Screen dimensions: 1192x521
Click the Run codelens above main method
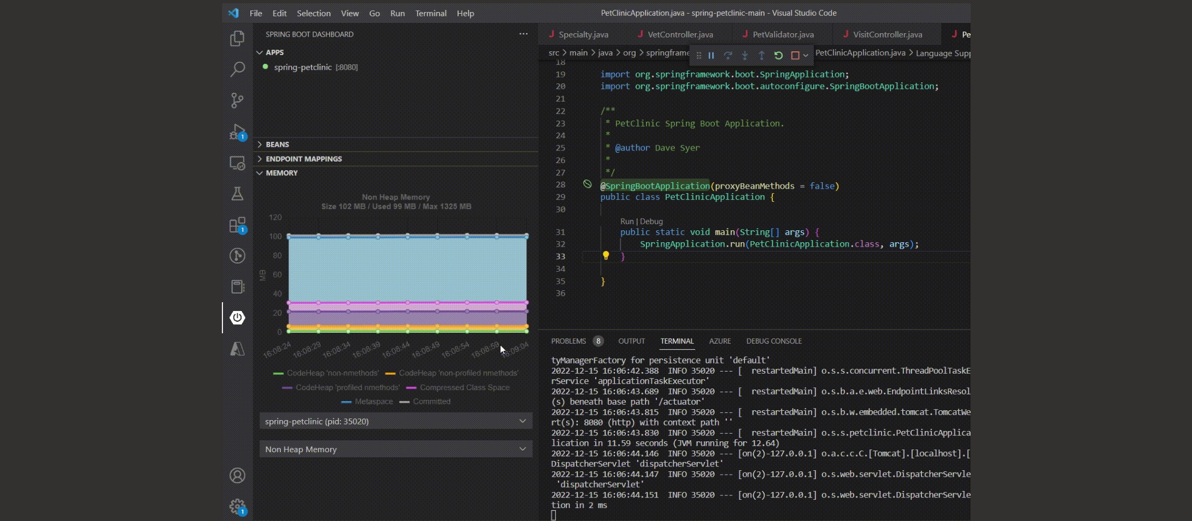coord(627,221)
